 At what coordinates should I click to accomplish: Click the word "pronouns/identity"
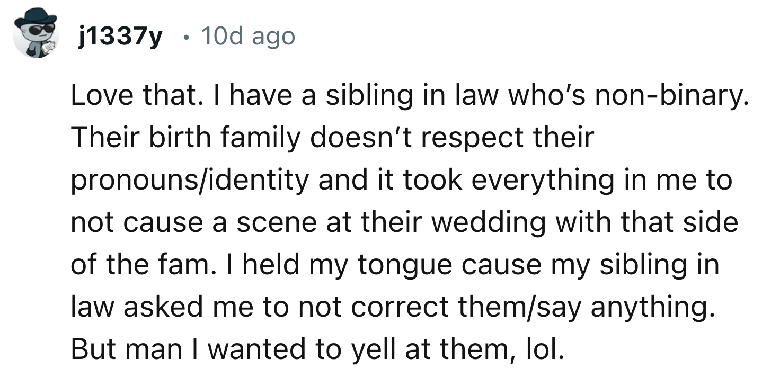[x=189, y=180]
